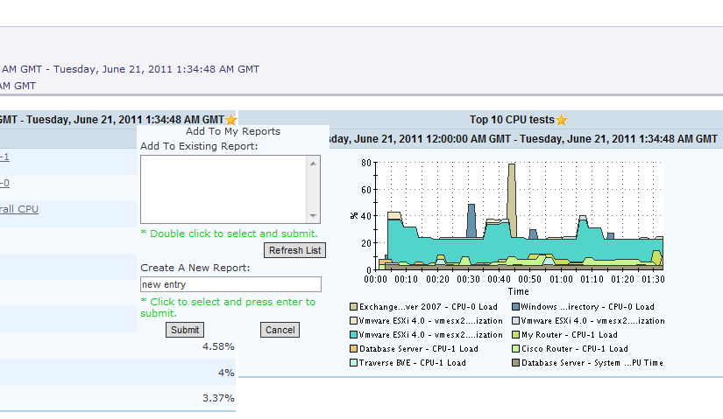Click the Database Server System PU Time legend swatch

(515, 362)
